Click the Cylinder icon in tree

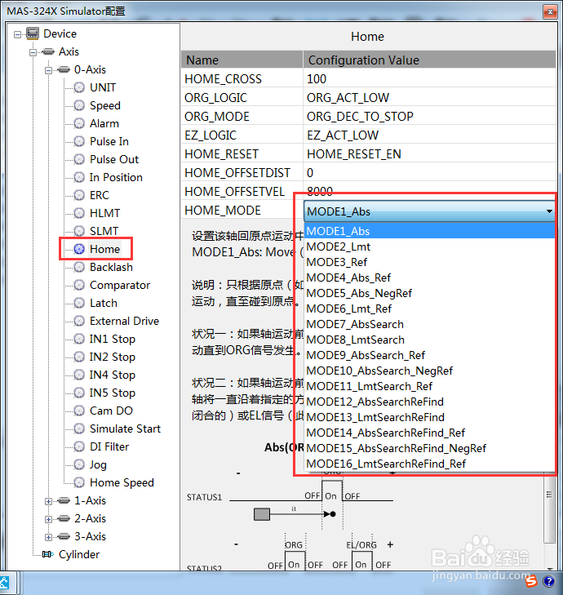[48, 554]
